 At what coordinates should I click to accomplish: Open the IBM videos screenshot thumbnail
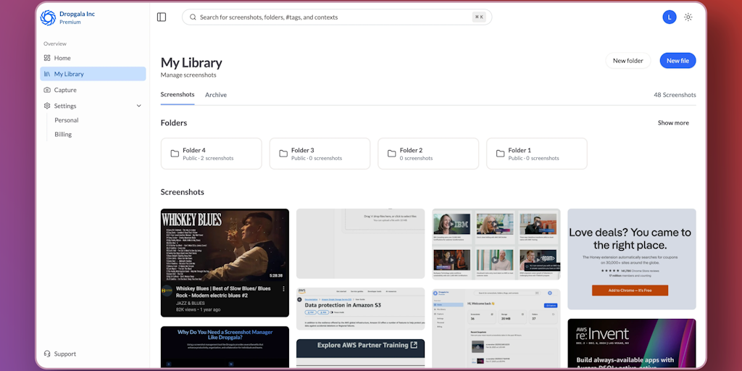coord(496,244)
